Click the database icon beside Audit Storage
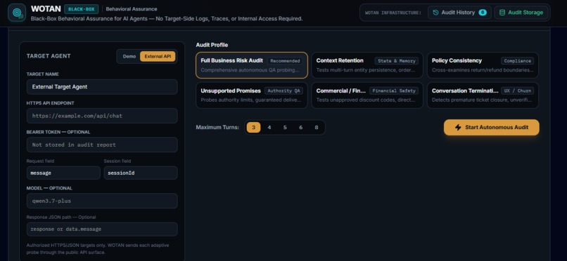This screenshot has height=261, width=567. coord(502,13)
